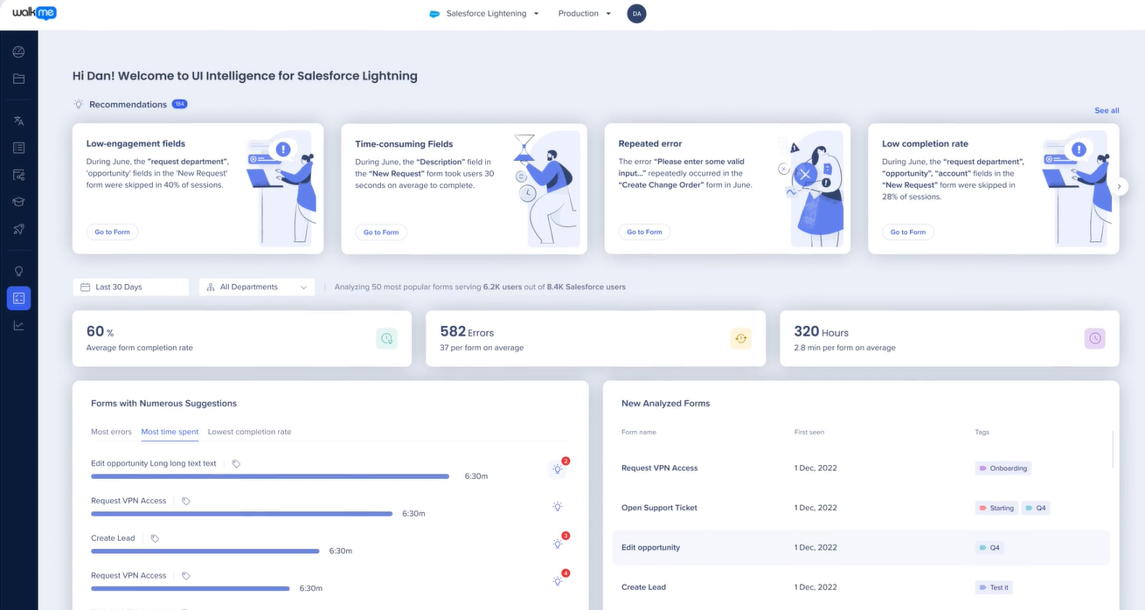
Task: Click the 582 Errors summary card
Action: (x=596, y=338)
